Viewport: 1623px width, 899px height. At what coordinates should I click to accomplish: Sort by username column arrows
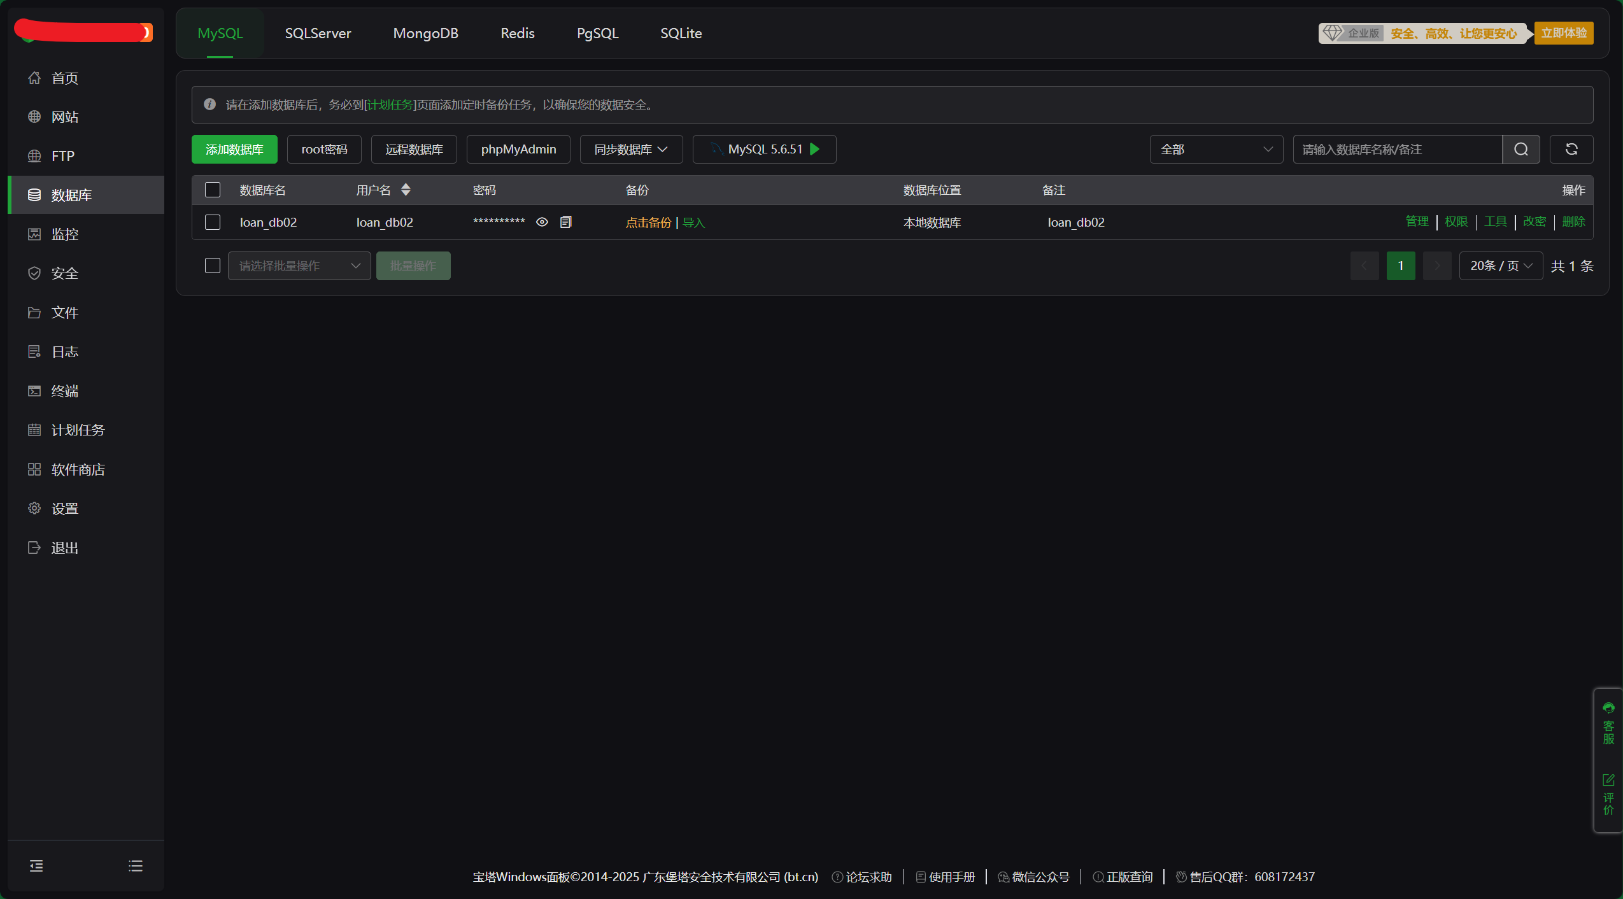(406, 190)
